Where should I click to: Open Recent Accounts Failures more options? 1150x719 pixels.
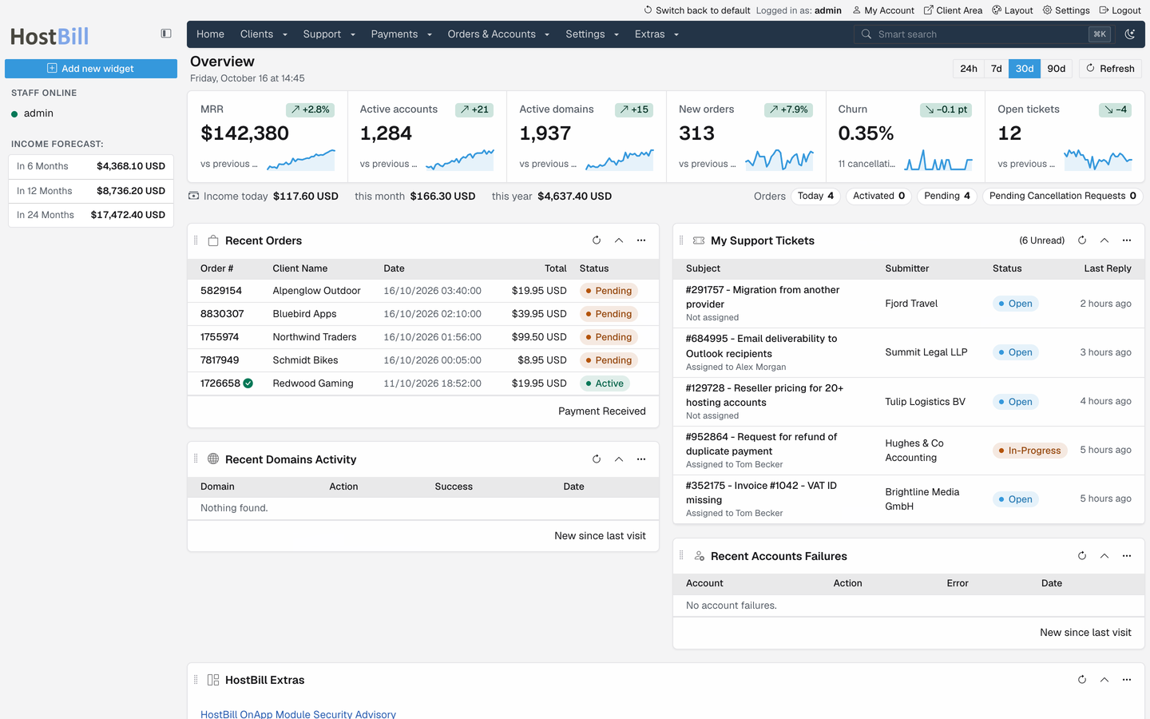[1127, 556]
